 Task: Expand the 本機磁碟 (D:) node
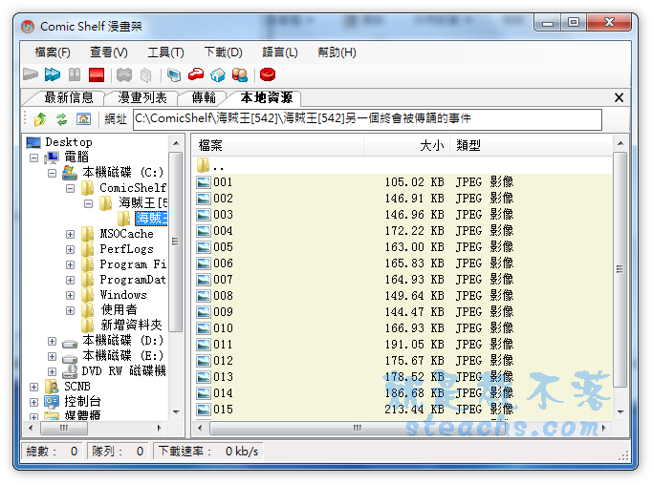pos(52,341)
